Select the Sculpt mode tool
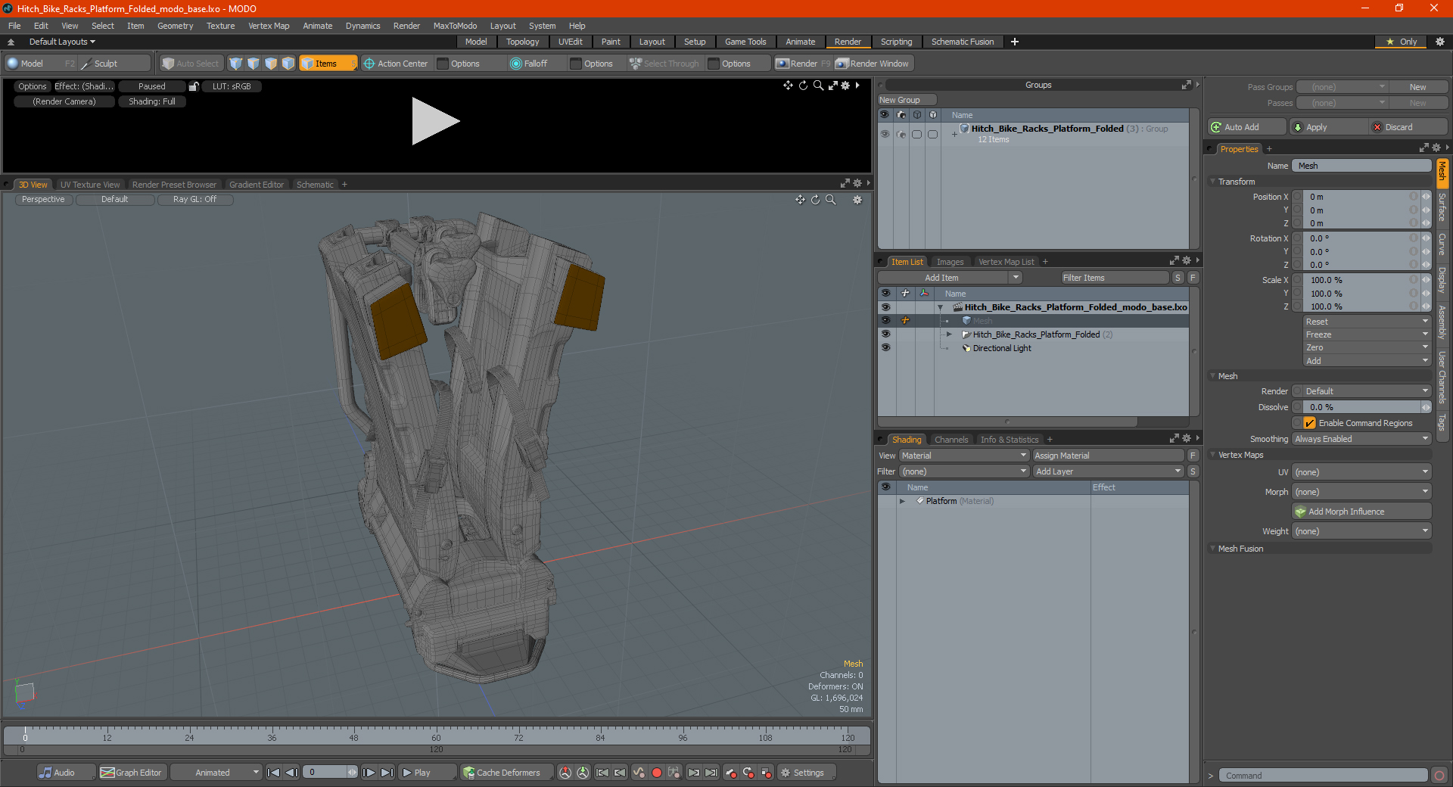The width and height of the screenshot is (1453, 787). coord(105,64)
